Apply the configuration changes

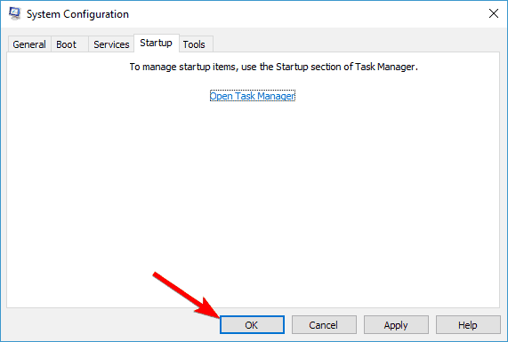pyautogui.click(x=396, y=325)
